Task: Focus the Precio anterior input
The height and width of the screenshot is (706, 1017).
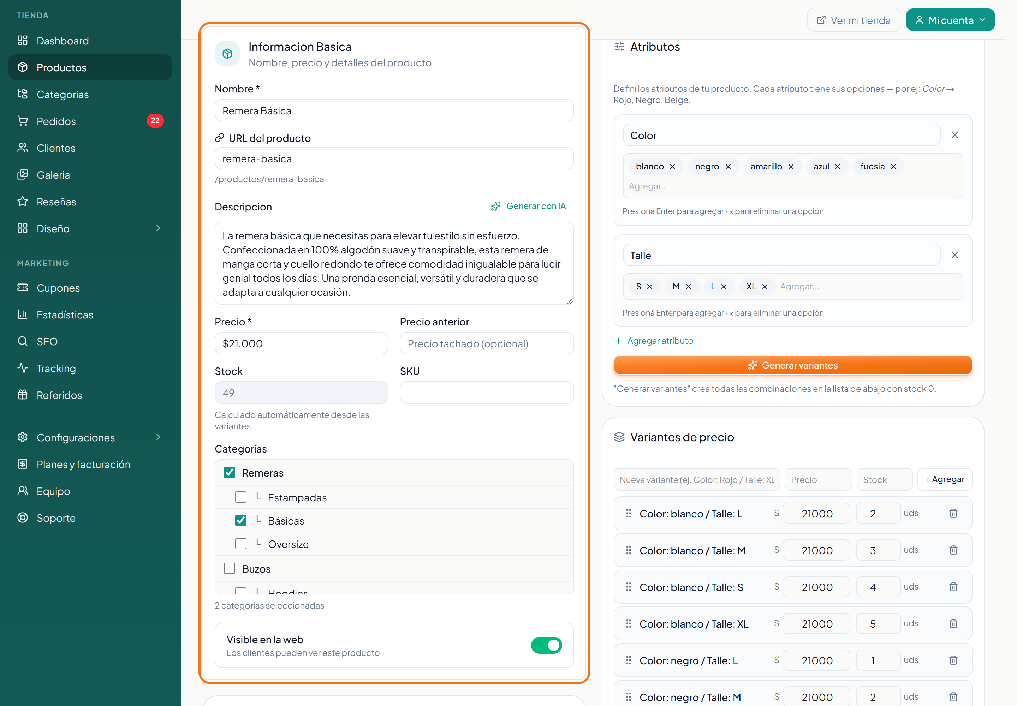Action: pos(486,343)
